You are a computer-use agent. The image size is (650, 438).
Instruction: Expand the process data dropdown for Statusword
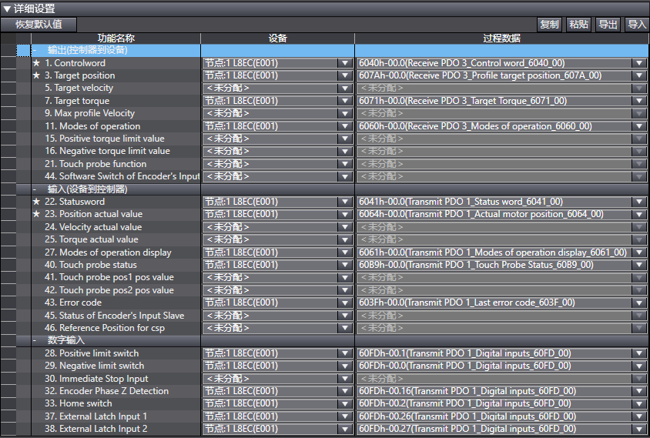pos(638,202)
